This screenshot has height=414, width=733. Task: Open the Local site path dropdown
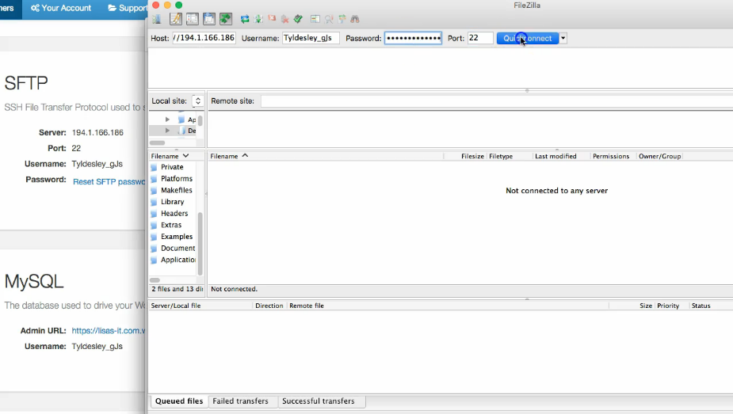coord(198,101)
